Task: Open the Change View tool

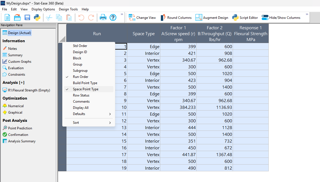Action: (x=143, y=17)
